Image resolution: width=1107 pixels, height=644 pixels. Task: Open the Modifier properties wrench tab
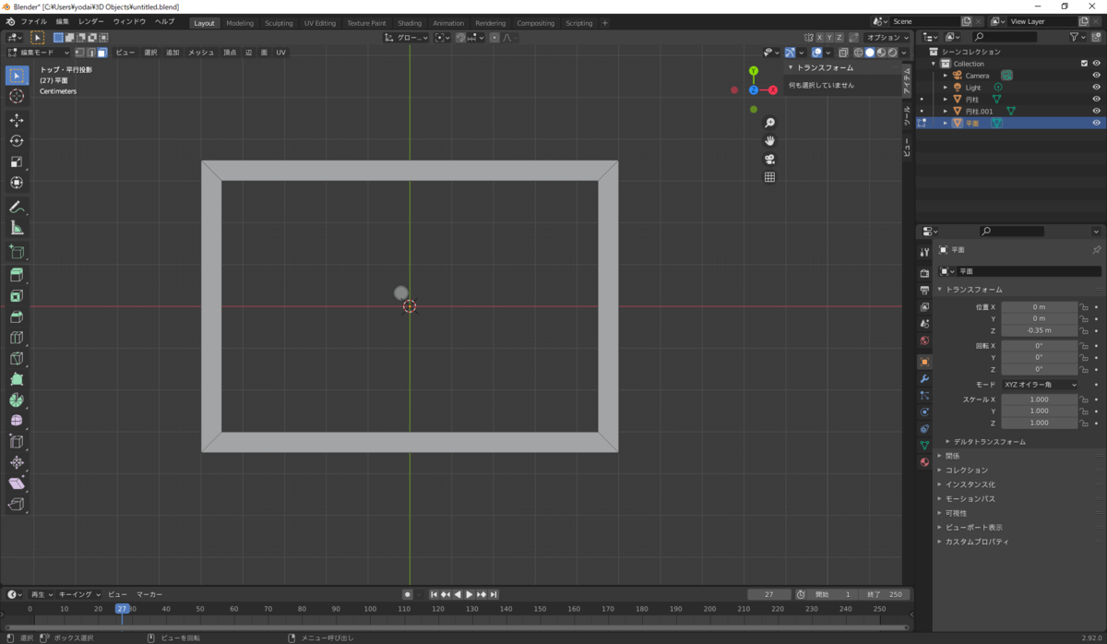(x=924, y=378)
